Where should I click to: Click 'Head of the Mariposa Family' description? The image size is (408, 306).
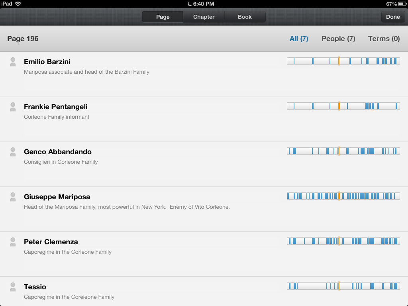pos(127,207)
